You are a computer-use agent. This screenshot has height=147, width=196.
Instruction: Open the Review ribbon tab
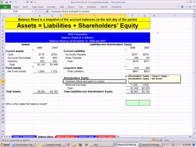[71, 7]
